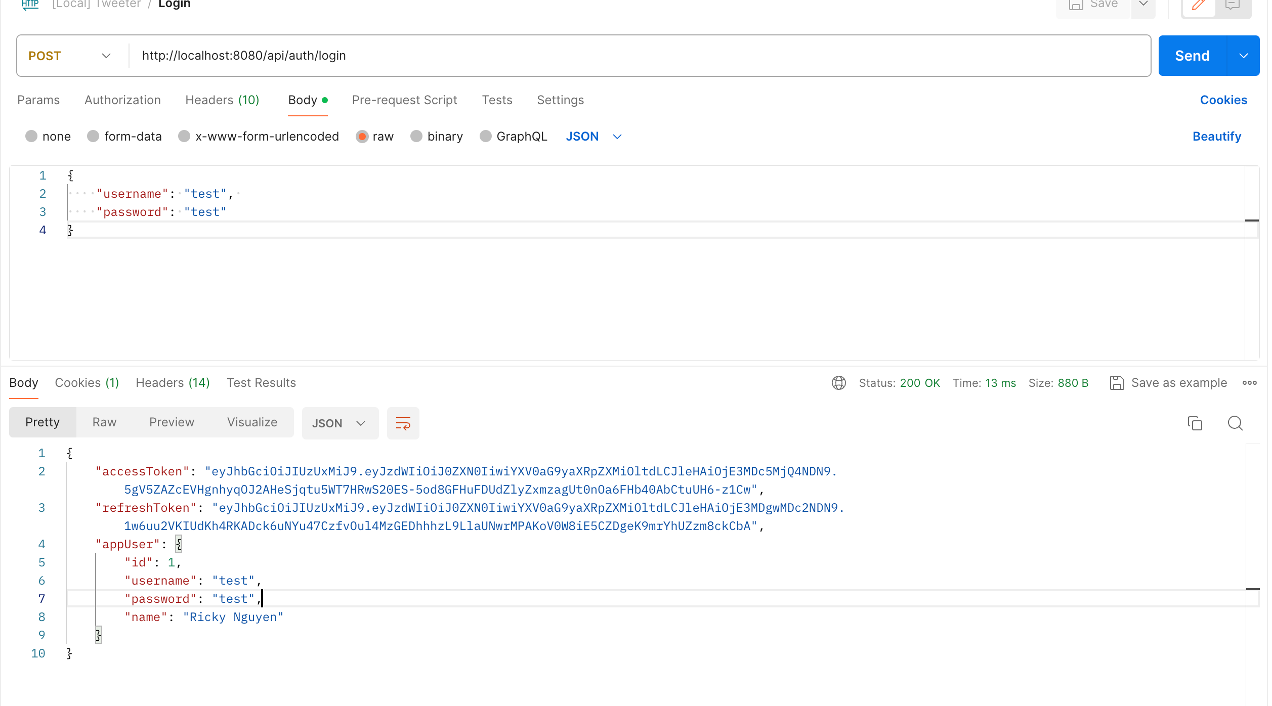Image resolution: width=1272 pixels, height=706 pixels.
Task: Choose the x-www-form-urlencoded radio option
Action: click(x=184, y=136)
